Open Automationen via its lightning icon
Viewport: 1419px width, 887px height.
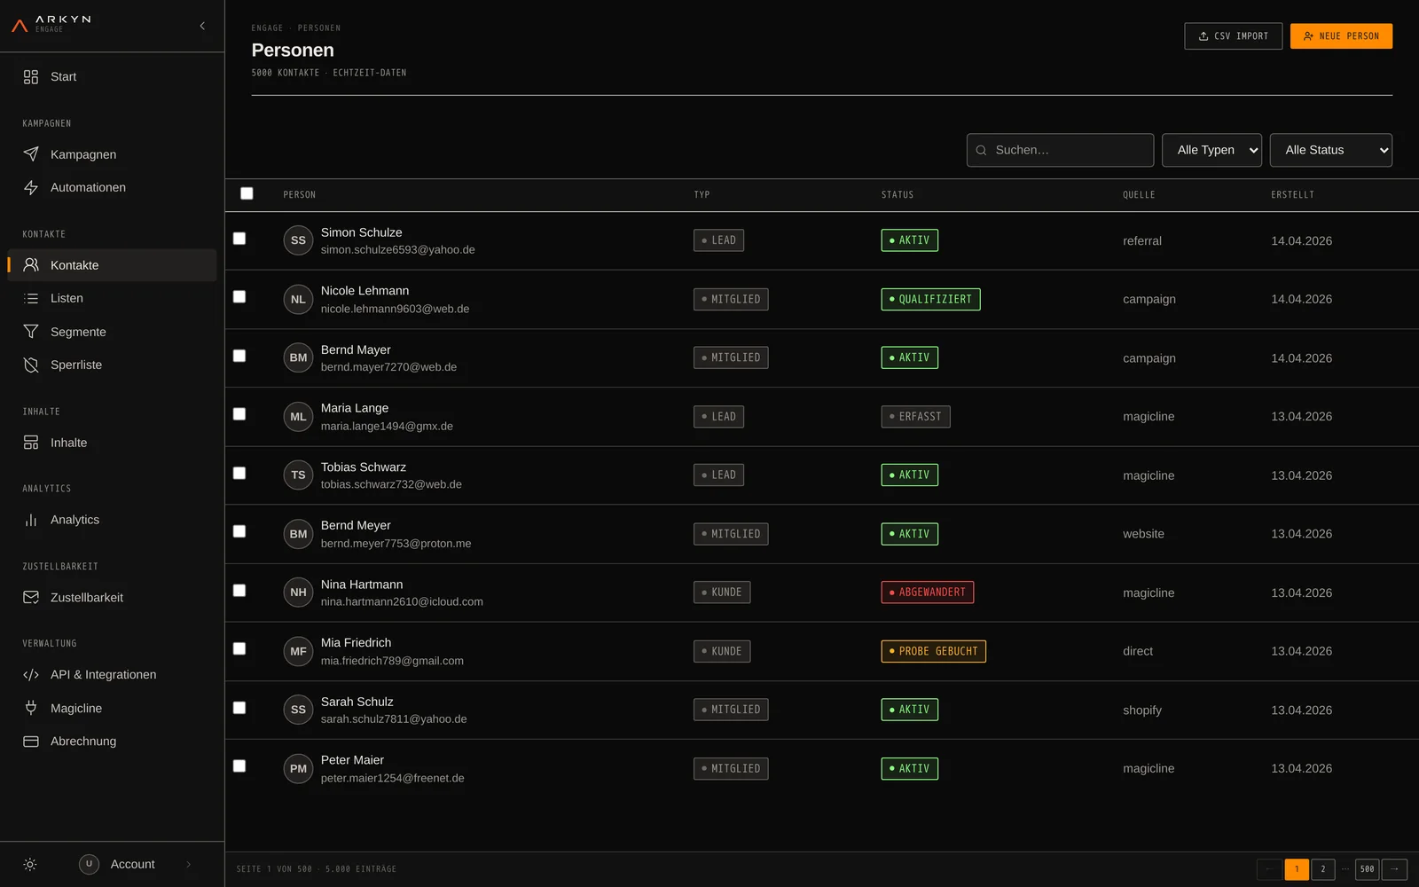[31, 188]
